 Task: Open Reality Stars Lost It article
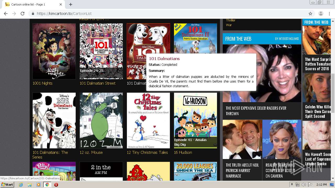[280, 171]
